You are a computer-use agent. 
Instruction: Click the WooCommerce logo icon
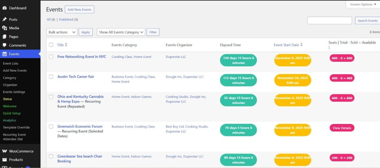click(4, 151)
